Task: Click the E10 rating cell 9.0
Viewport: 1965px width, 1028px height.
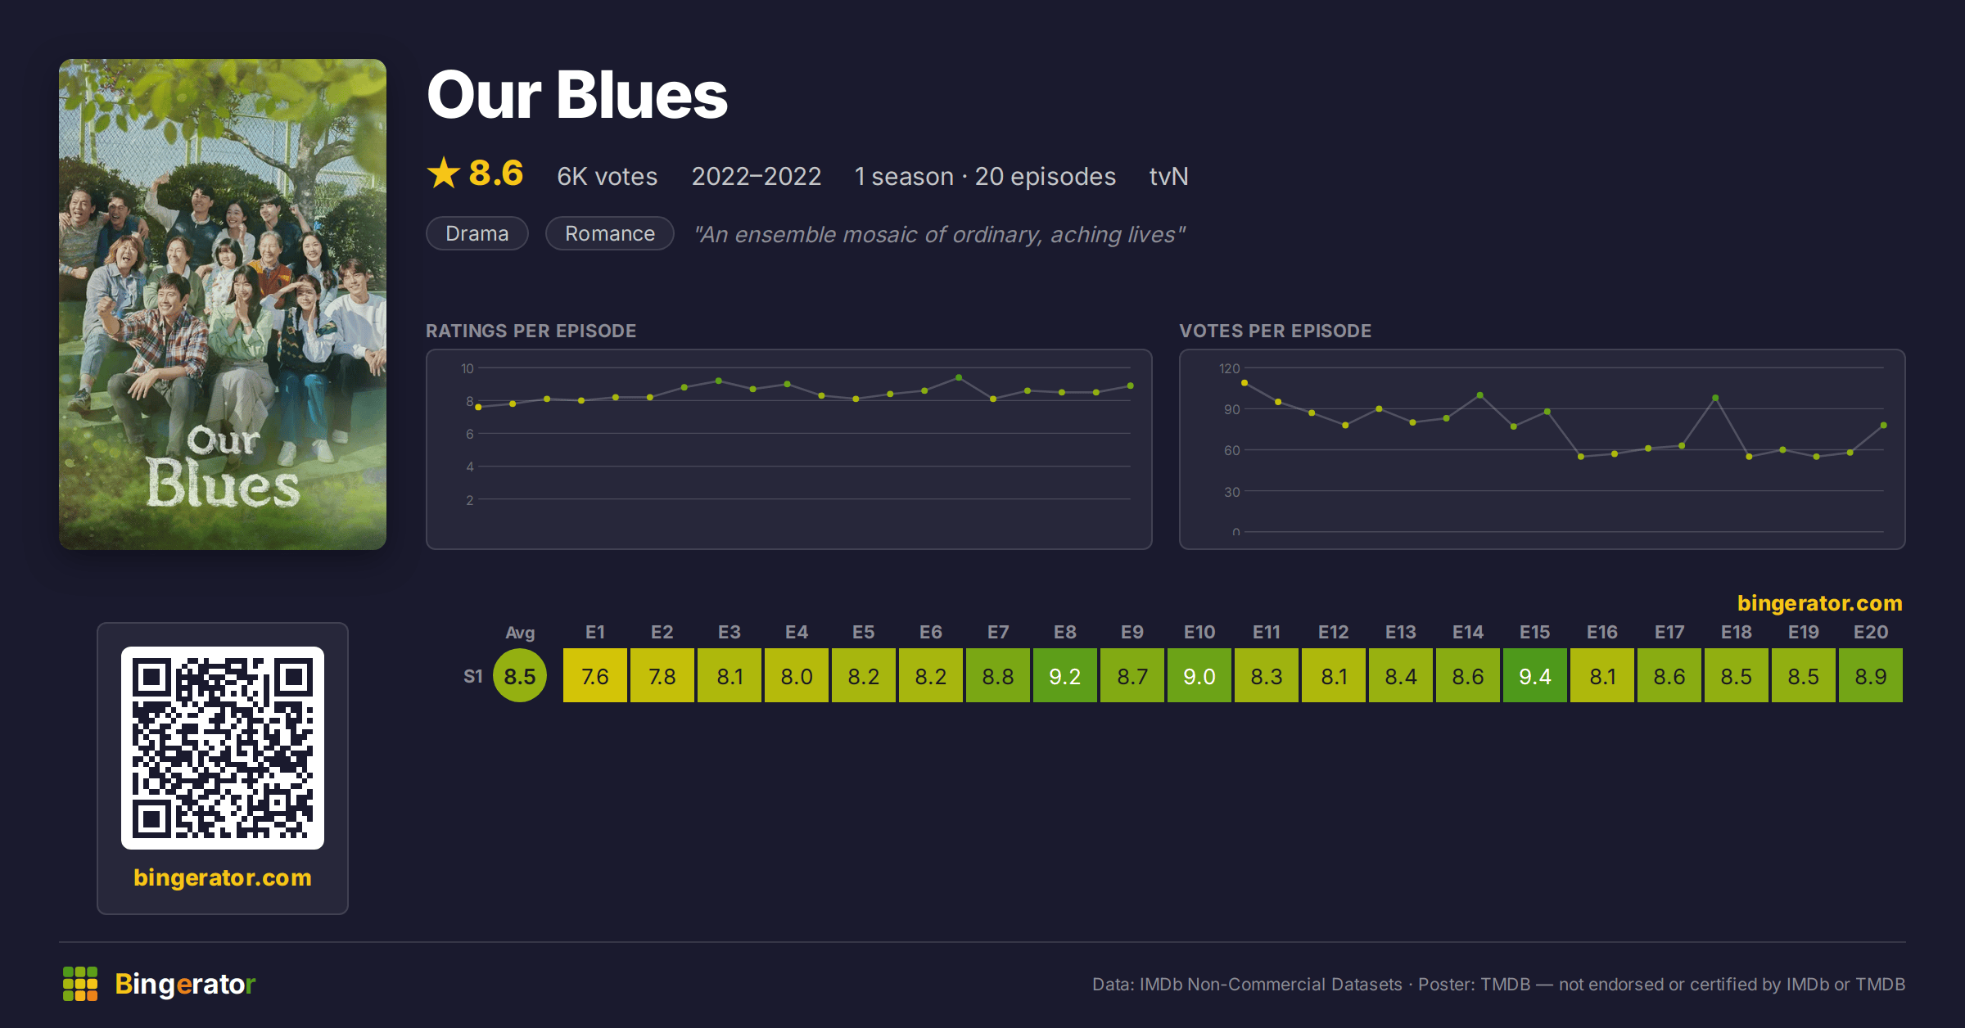Action: click(1199, 676)
